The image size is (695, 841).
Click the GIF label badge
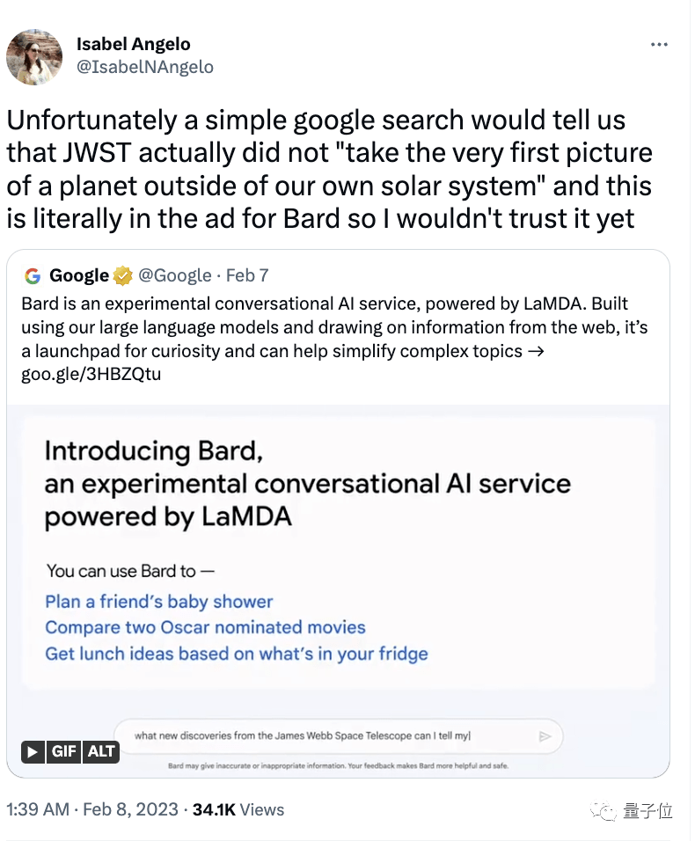[64, 752]
